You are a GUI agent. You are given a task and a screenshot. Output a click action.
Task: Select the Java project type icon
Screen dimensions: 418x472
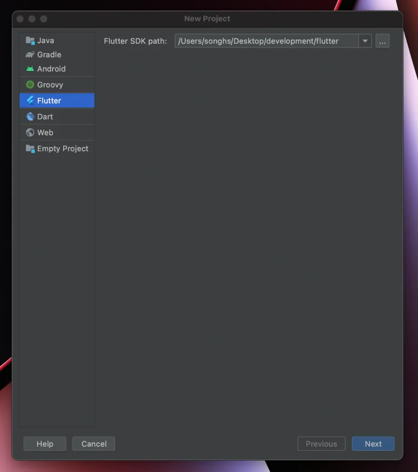click(x=30, y=40)
